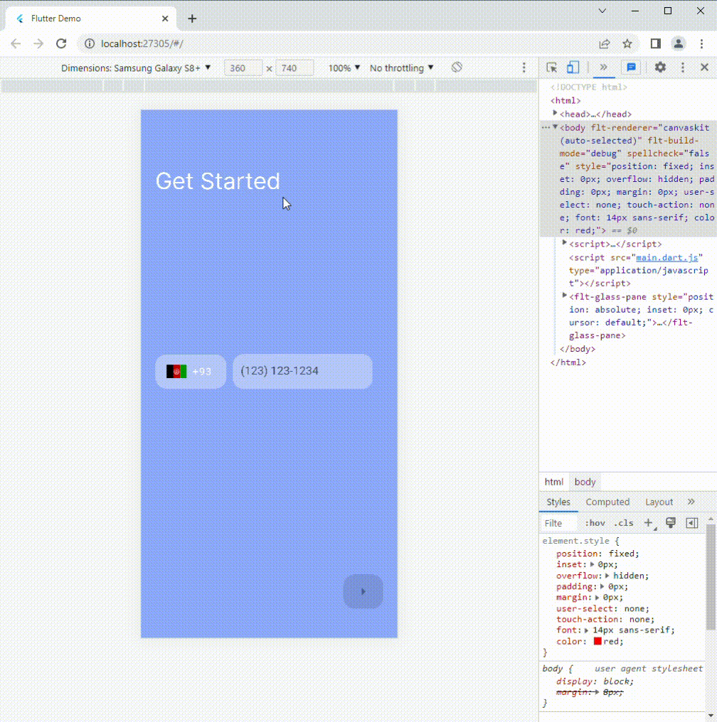The image size is (717, 722).
Task: Click the styles pane scrollbar
Action: coord(711,578)
